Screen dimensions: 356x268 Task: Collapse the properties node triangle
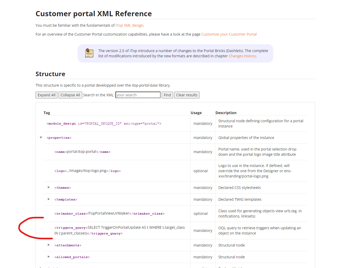point(41,138)
